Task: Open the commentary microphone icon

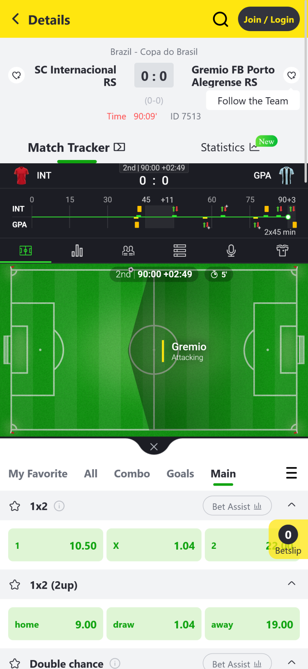Action: click(x=231, y=250)
